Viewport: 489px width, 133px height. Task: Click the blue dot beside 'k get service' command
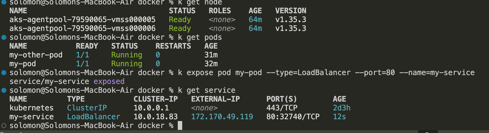[4, 90]
